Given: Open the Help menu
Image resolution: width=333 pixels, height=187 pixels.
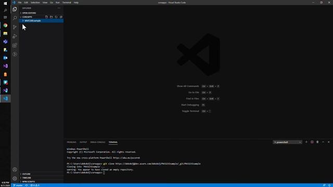Looking at the screenshot, I should (76, 3).
